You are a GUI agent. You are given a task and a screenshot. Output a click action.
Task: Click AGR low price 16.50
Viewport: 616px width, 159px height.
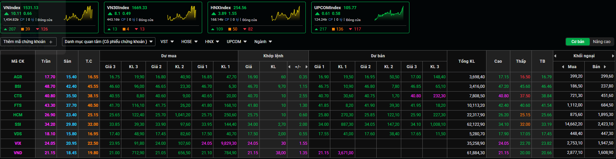pyautogui.click(x=525, y=77)
